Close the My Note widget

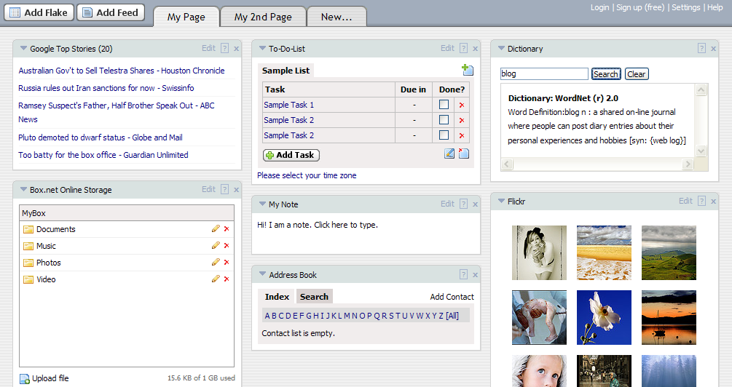pos(475,204)
